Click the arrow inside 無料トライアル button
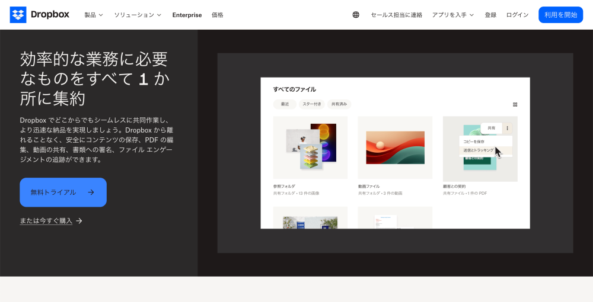This screenshot has height=302, width=593. coord(91,192)
